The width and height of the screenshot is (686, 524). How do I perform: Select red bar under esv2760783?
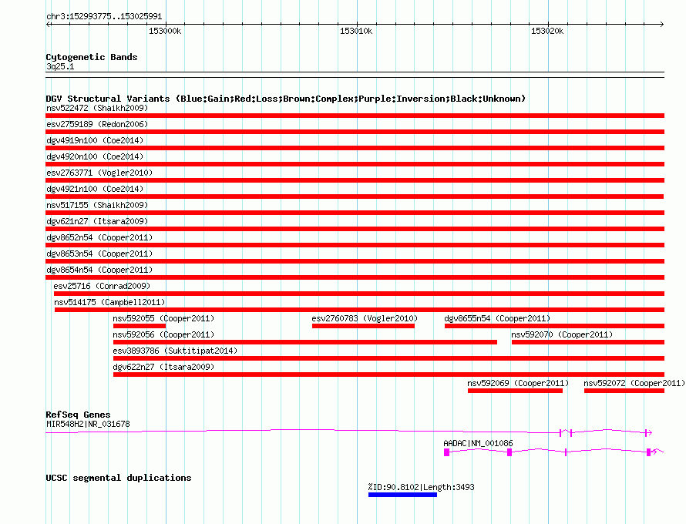363,326
